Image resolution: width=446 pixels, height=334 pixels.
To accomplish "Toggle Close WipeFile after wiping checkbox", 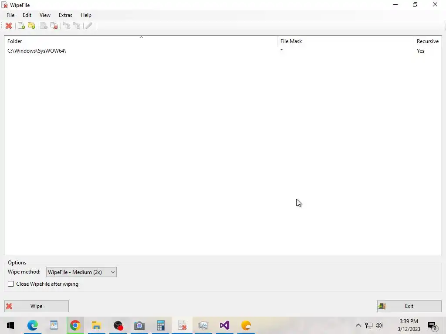I will click(11, 284).
